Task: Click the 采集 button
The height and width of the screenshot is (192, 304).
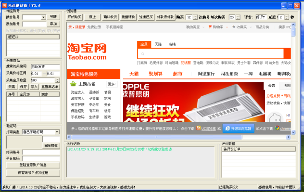Action: 12,87
